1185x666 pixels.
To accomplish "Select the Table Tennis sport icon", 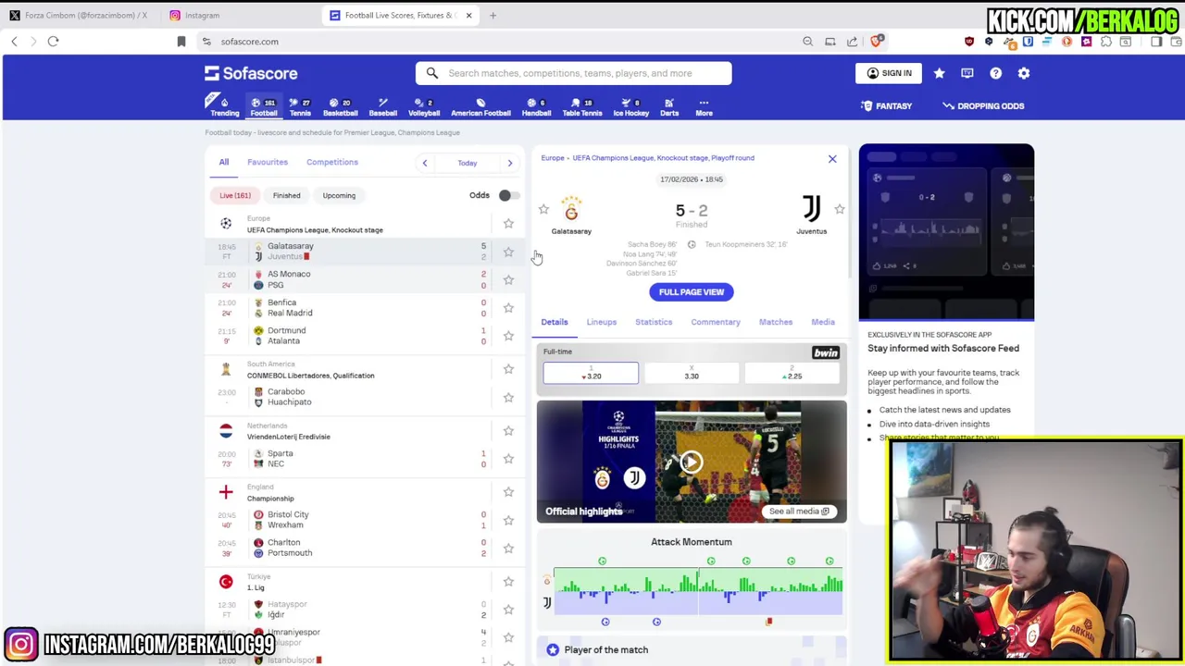I will point(582,106).
